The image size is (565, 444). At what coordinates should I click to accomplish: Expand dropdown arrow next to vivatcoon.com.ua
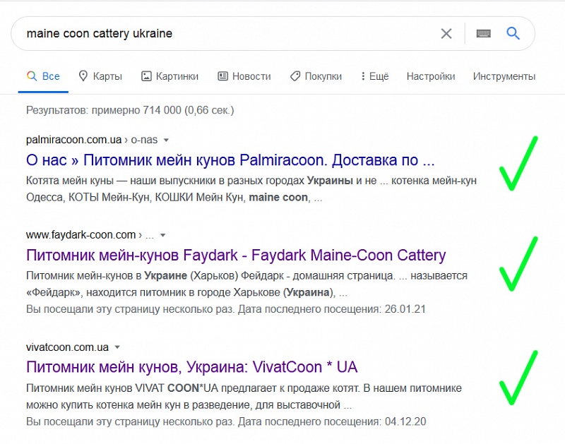(117, 347)
